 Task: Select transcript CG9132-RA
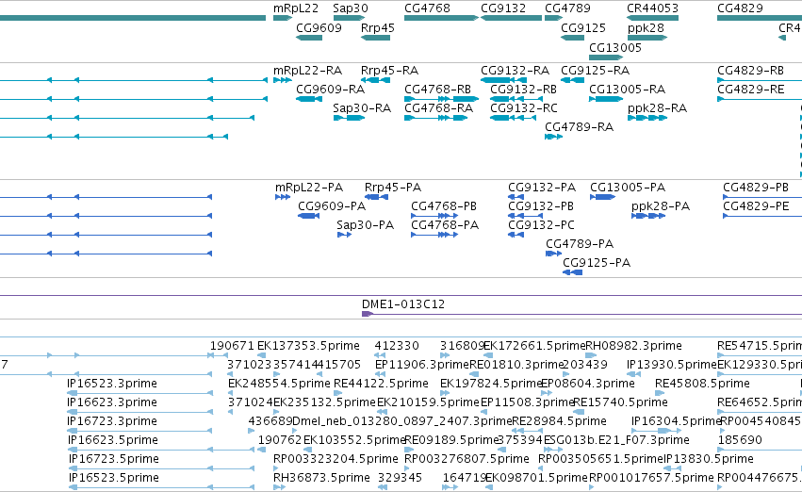pyautogui.click(x=516, y=70)
